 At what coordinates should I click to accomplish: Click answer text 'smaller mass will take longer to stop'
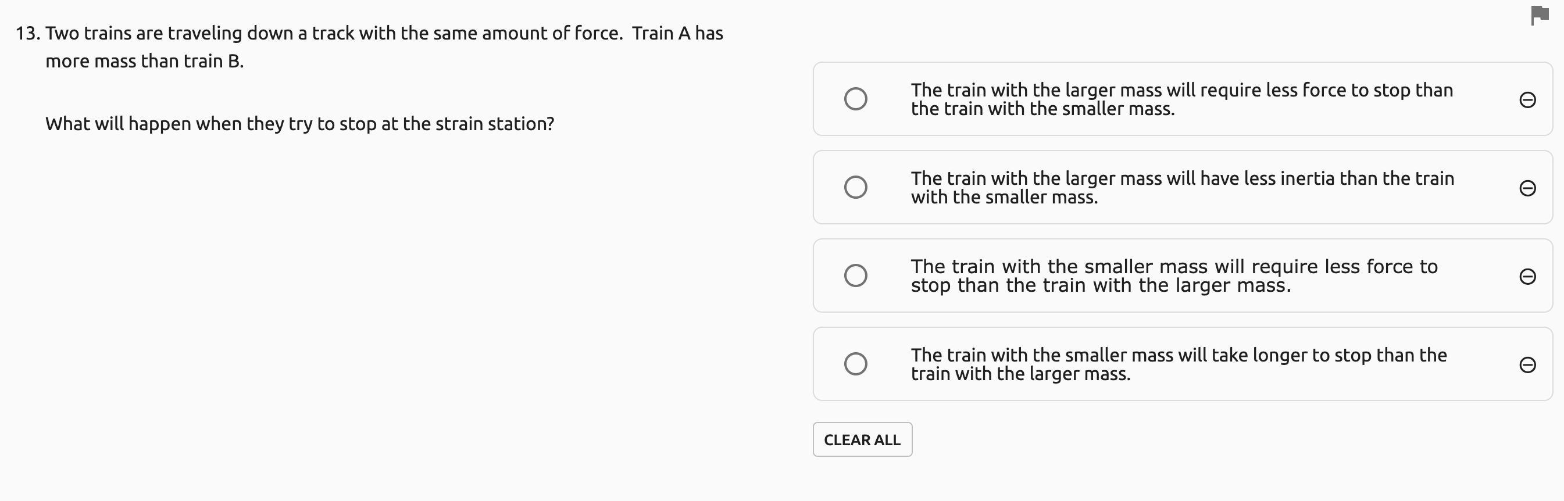1178,364
